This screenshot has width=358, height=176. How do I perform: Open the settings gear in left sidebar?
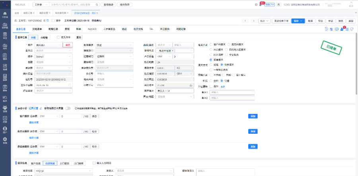coord(5,140)
